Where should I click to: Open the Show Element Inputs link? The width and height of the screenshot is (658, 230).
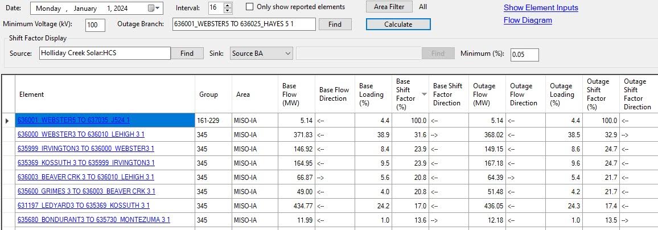[541, 7]
